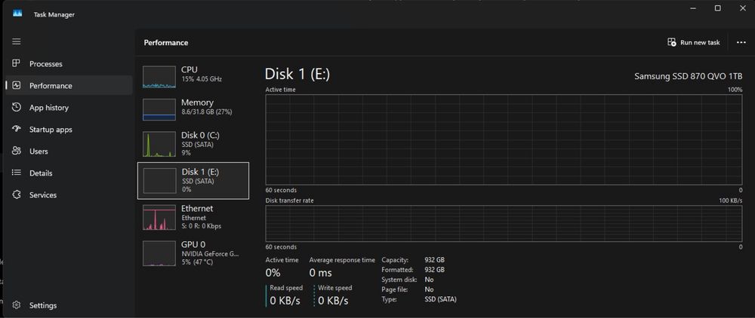Click Page file No value
This screenshot has width=755, height=318.
[x=429, y=289]
